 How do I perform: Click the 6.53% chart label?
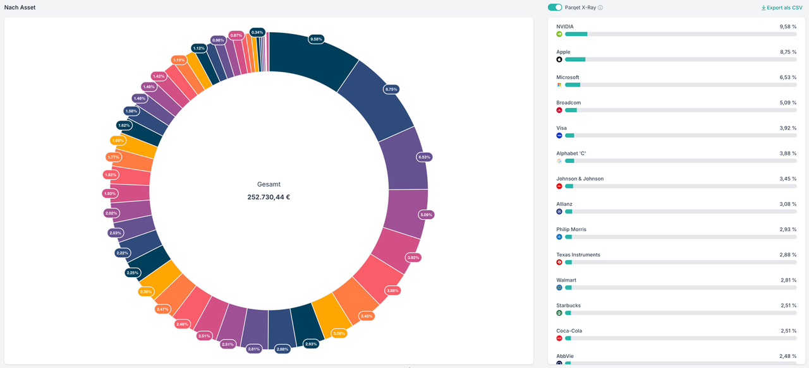(x=425, y=157)
